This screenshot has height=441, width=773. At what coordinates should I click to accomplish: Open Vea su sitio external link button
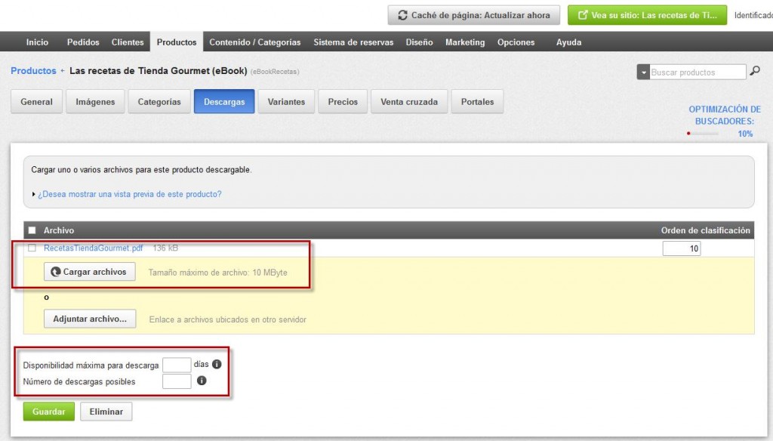647,15
